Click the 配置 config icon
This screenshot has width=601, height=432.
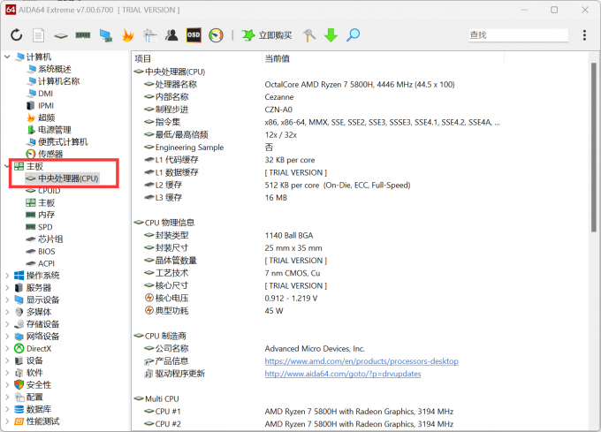pyautogui.click(x=19, y=397)
